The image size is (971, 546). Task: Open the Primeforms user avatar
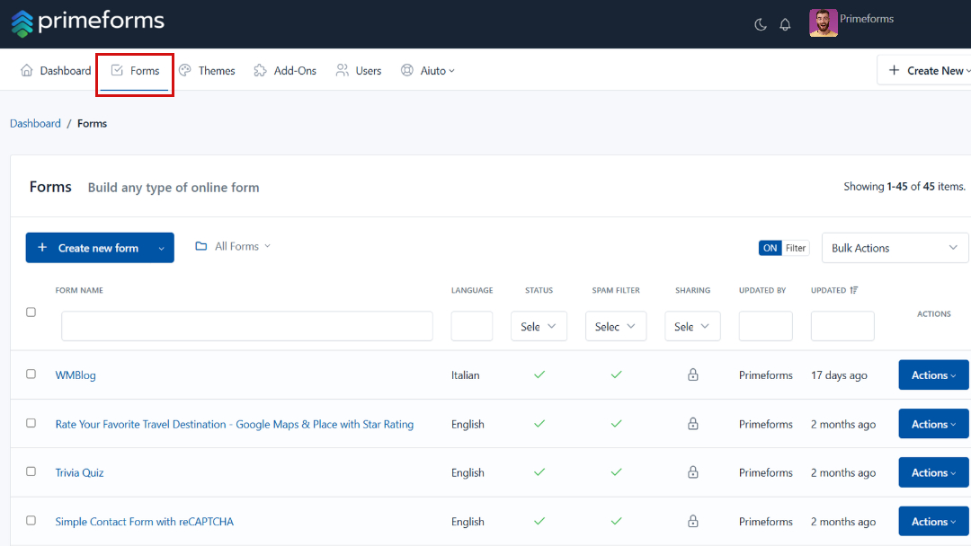coord(823,22)
